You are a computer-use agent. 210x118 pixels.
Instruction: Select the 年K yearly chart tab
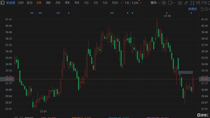coord(77,3)
